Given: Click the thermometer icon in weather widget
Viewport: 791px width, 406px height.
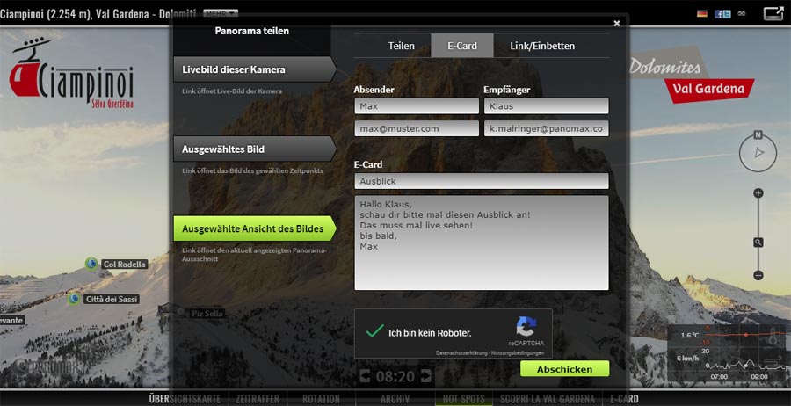Looking at the screenshot, I should click(773, 337).
